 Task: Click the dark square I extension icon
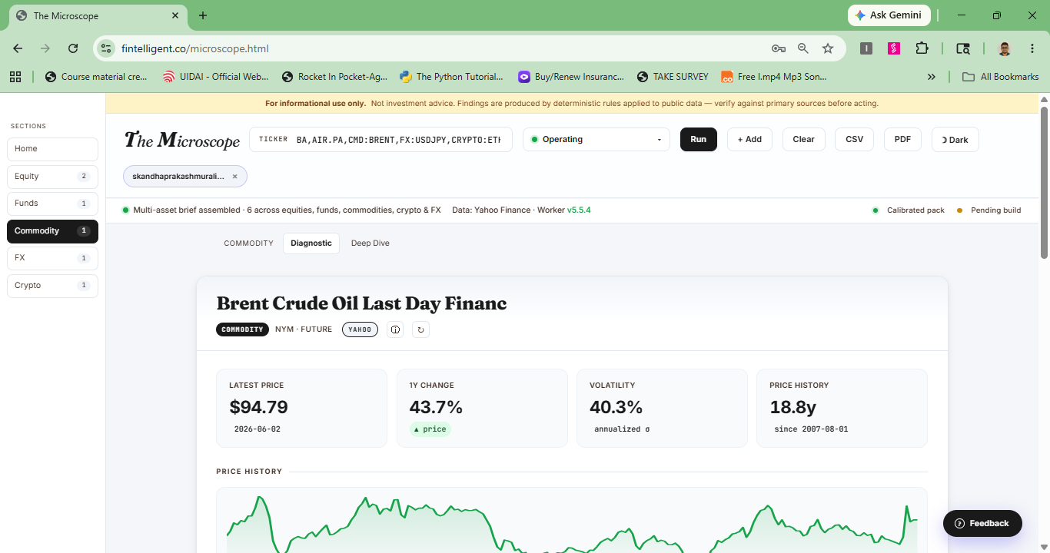(866, 48)
